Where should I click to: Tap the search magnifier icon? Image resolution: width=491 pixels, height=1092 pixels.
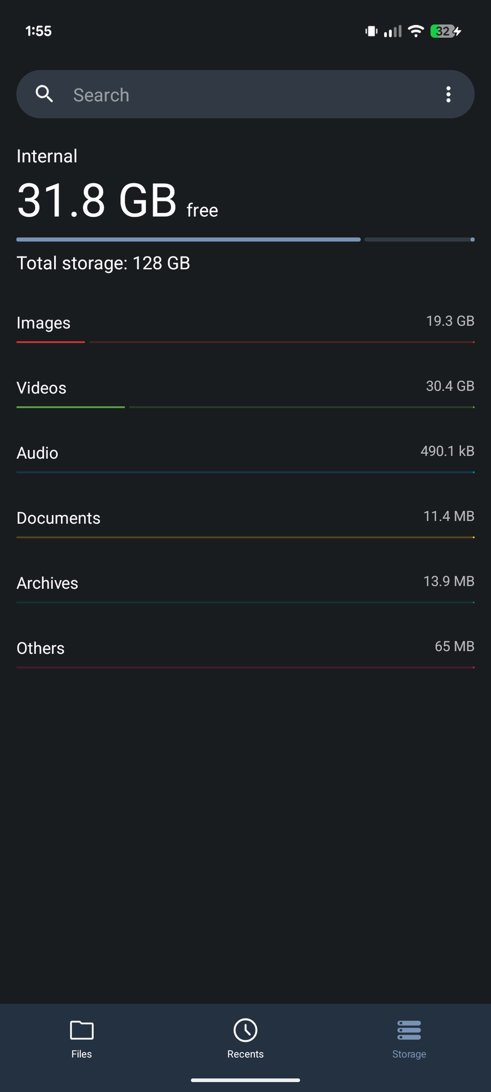point(44,94)
